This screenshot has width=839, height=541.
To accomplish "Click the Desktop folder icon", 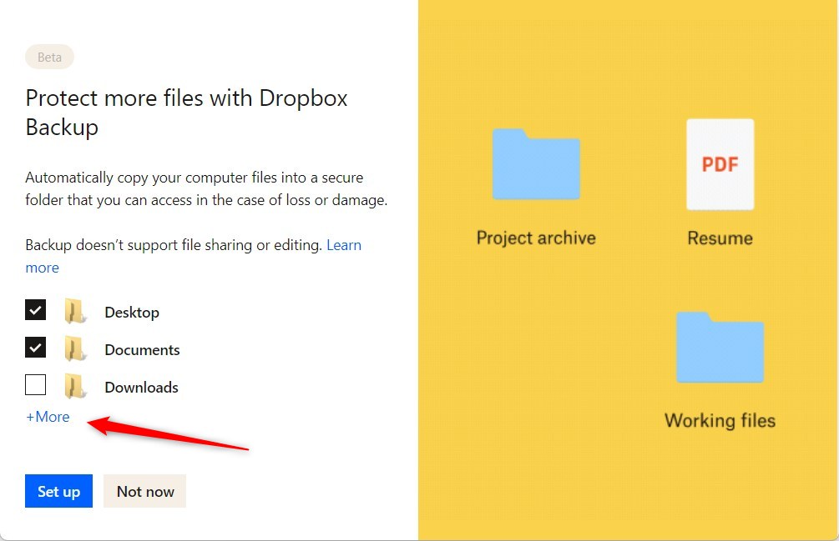I will [x=75, y=311].
